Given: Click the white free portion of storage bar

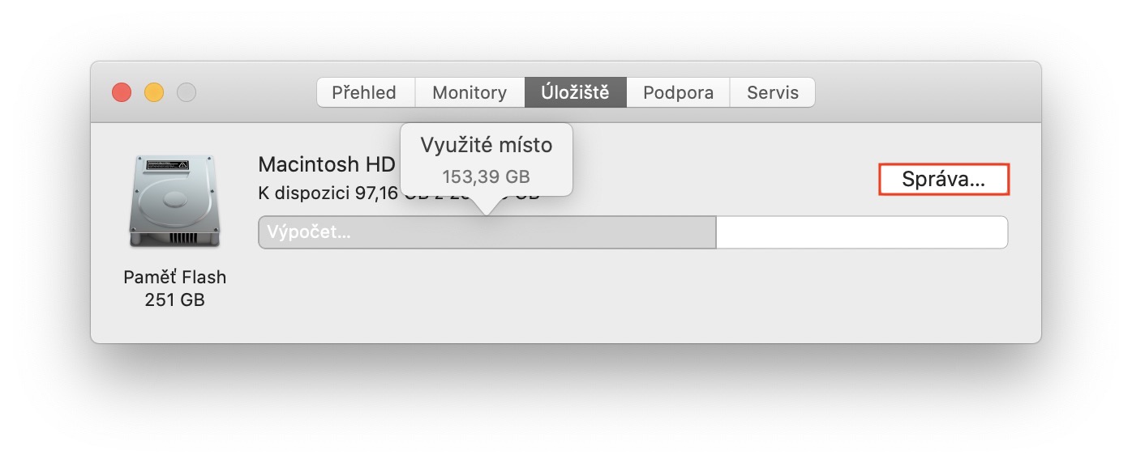Looking at the screenshot, I should click(x=861, y=232).
